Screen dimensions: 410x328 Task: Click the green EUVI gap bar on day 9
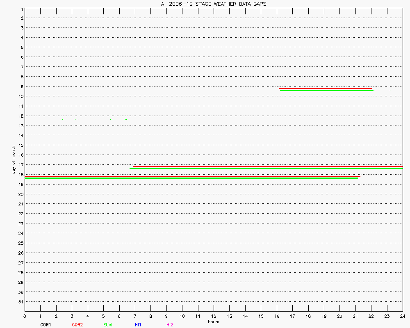click(x=327, y=90)
